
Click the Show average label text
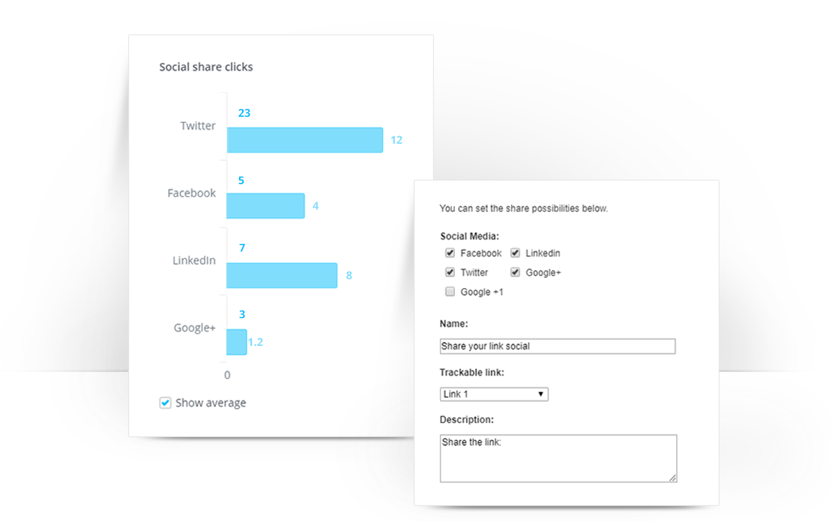211,403
